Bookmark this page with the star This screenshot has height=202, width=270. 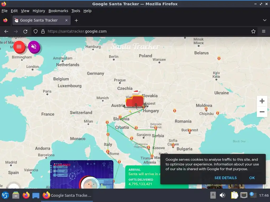pyautogui.click(x=253, y=32)
